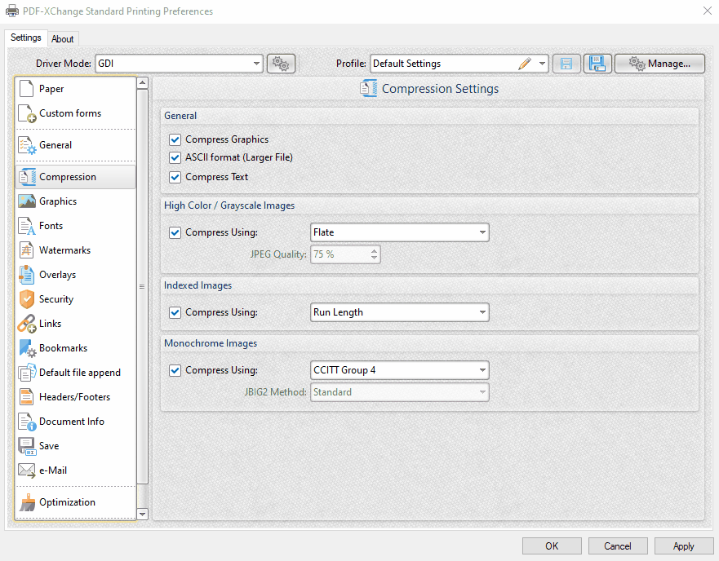Screen dimensions: 719x561
Task: Toggle High Color Compress Using checkbox
Action: click(175, 232)
